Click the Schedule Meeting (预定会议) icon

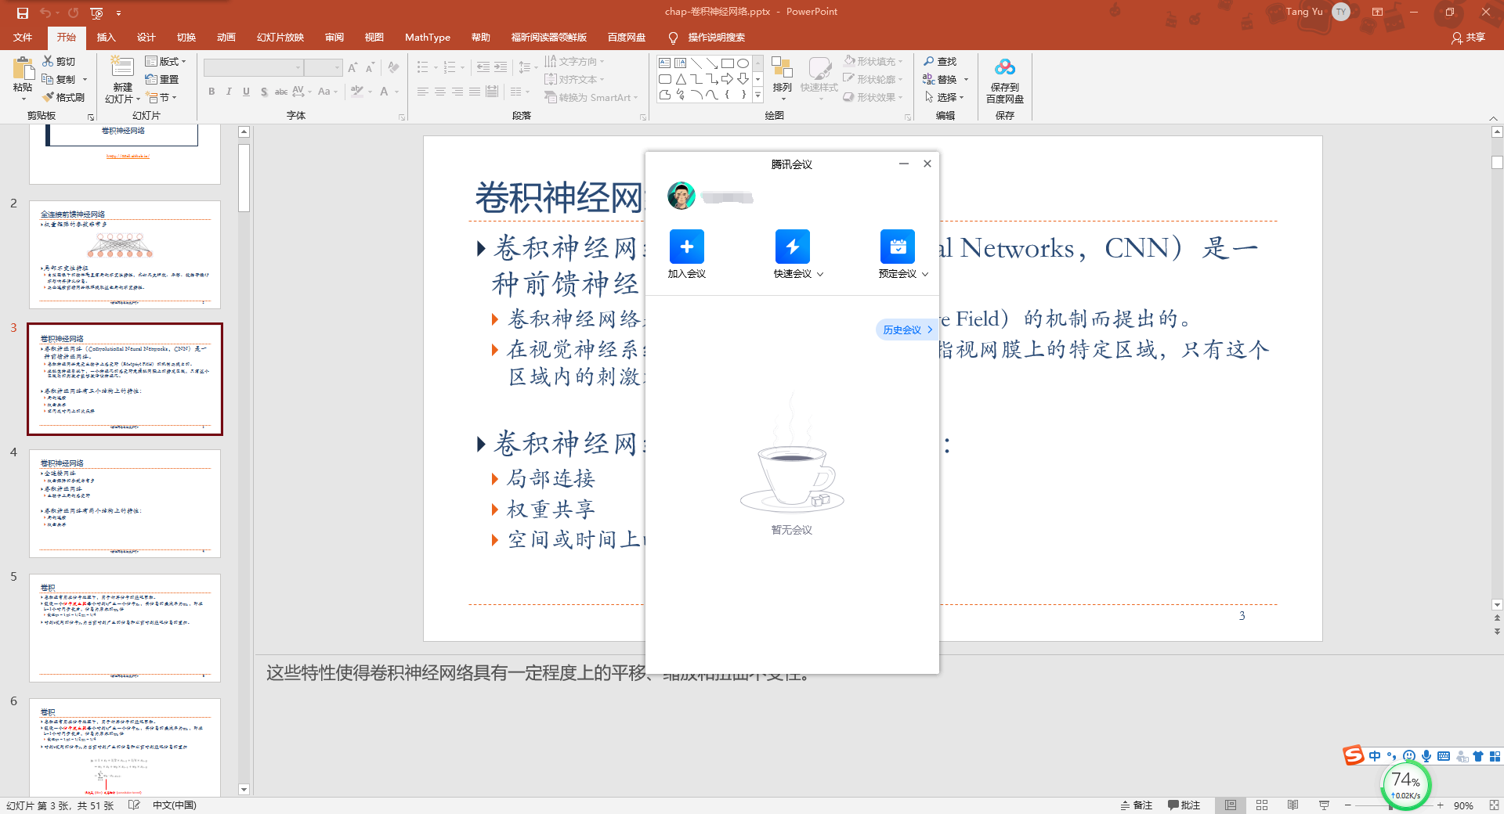coord(898,247)
